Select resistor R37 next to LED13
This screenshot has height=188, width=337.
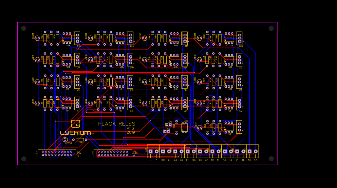tap(45, 38)
